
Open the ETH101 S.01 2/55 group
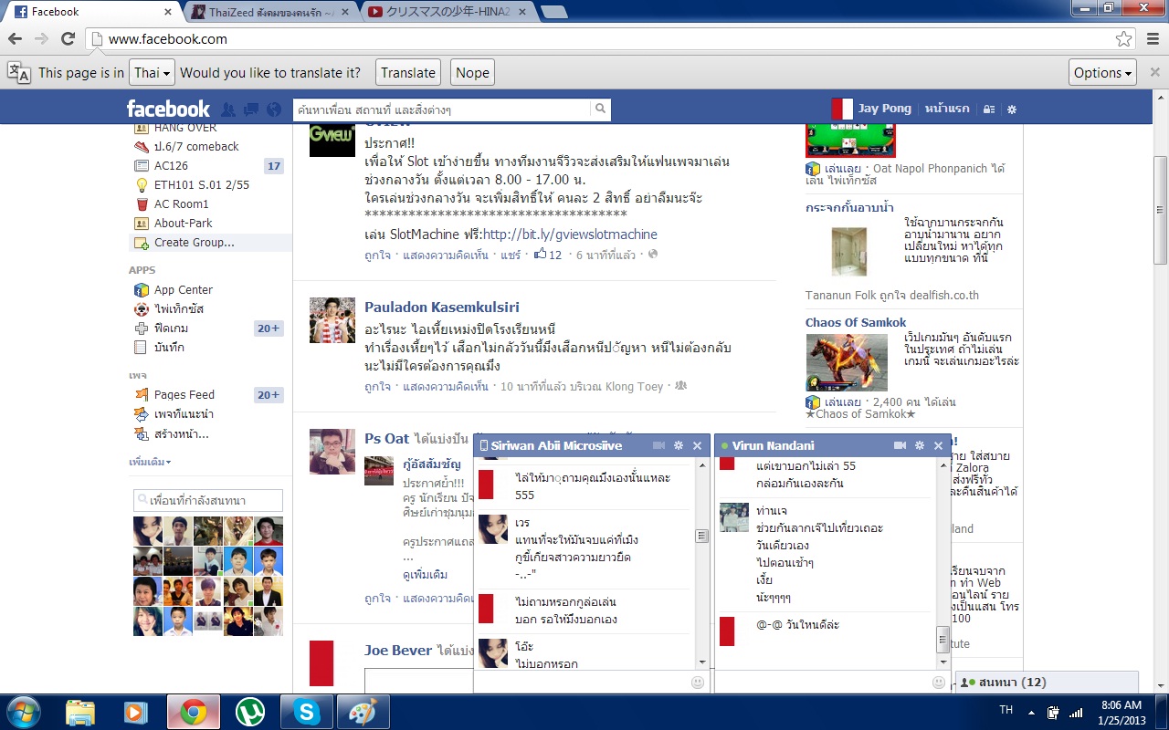[202, 185]
